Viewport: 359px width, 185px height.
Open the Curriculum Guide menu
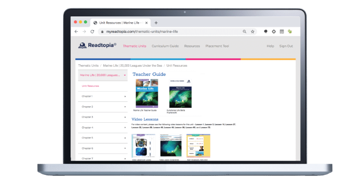(x=165, y=46)
